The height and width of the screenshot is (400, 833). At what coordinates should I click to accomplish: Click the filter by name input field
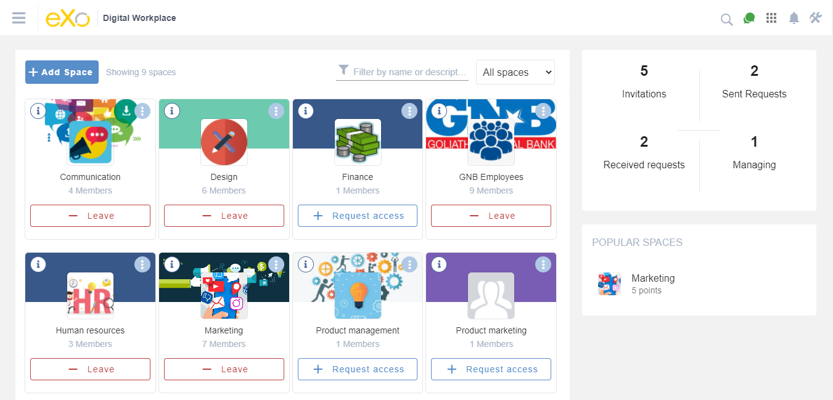pyautogui.click(x=409, y=72)
